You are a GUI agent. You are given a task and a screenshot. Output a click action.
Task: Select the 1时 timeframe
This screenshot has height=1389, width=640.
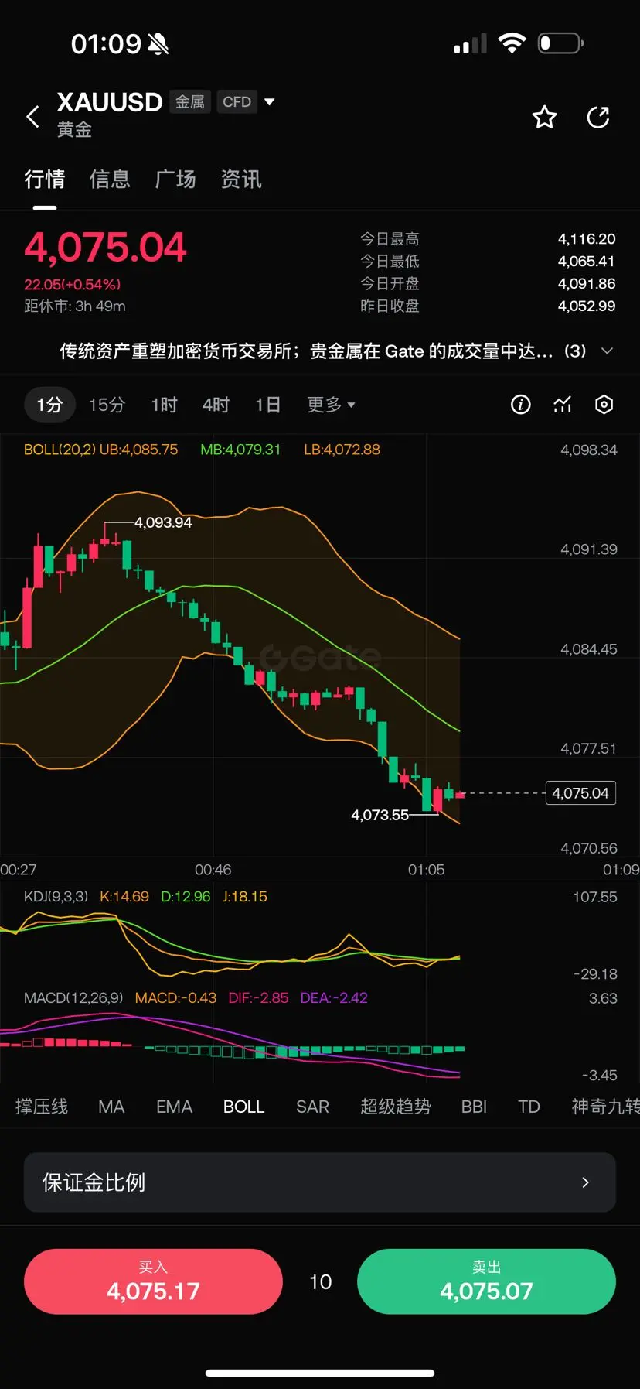pos(165,405)
